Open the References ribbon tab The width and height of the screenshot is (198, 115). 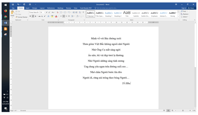pos(51,8)
